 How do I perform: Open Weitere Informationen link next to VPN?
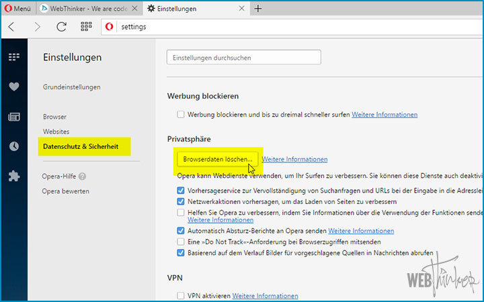click(x=265, y=295)
